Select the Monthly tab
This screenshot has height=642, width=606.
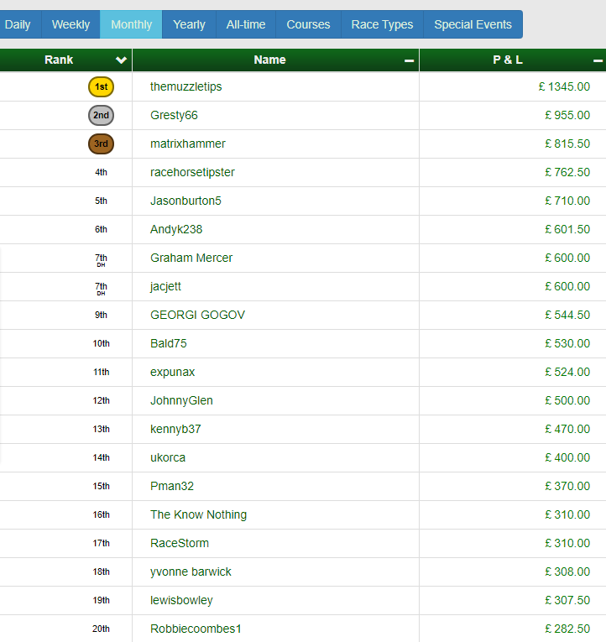(x=131, y=24)
